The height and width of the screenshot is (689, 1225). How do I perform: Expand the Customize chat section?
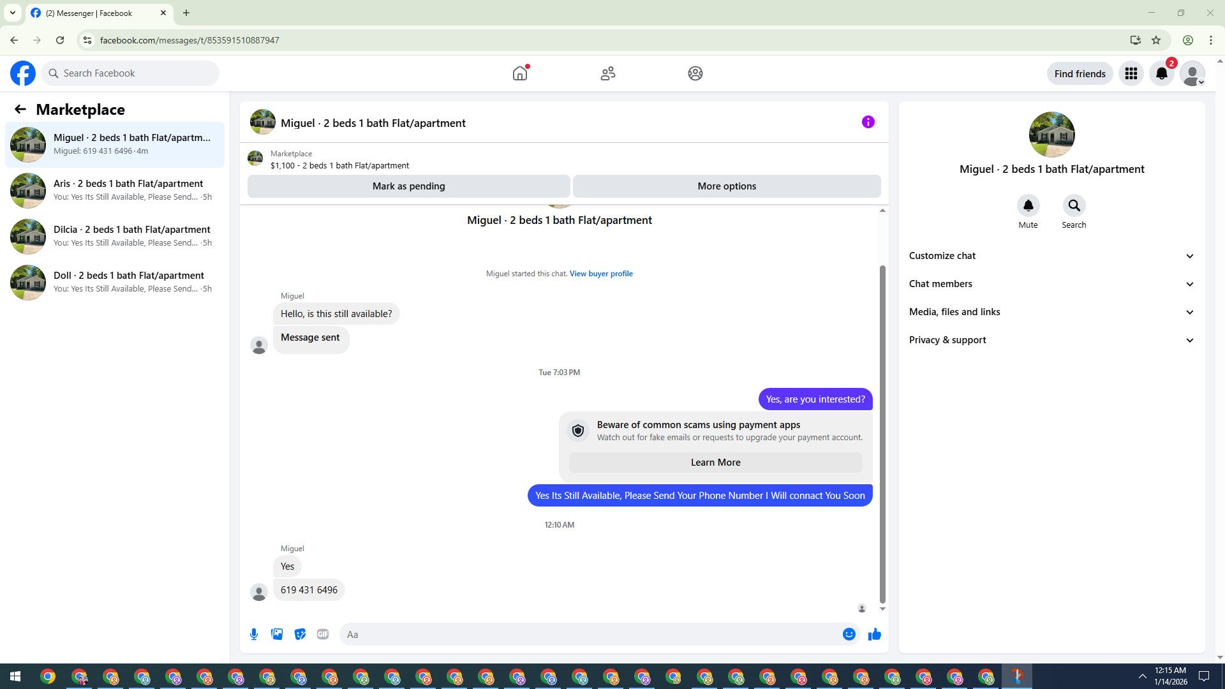coord(1051,256)
